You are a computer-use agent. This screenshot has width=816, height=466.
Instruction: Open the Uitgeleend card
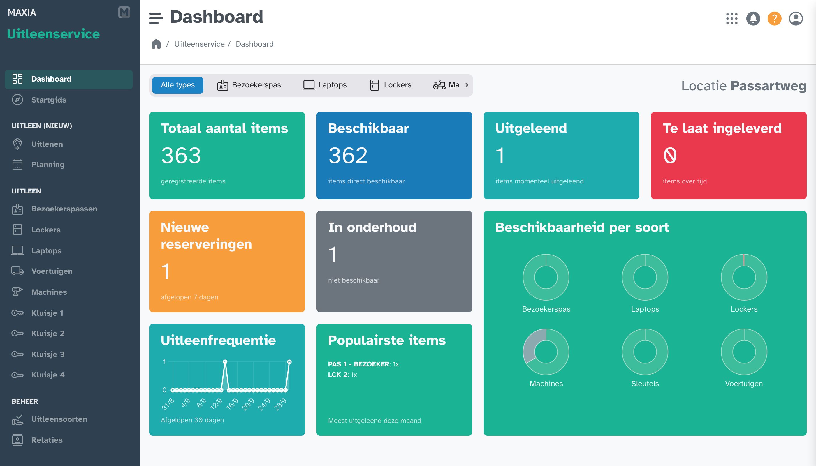(561, 155)
